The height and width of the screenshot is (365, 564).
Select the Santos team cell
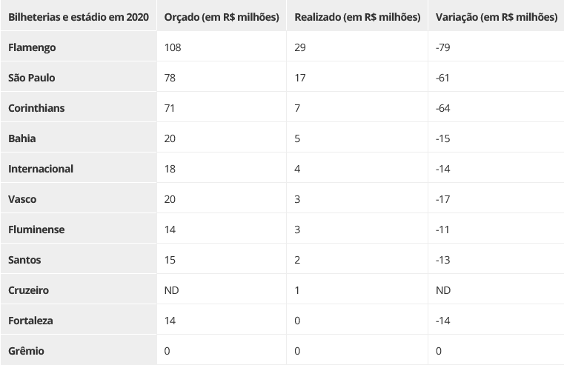coord(24,260)
